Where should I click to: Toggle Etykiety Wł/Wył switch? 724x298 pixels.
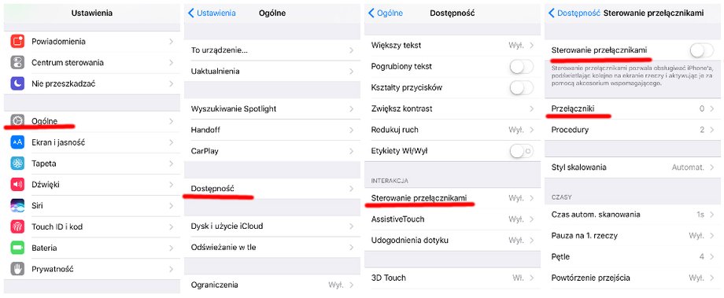point(522,151)
